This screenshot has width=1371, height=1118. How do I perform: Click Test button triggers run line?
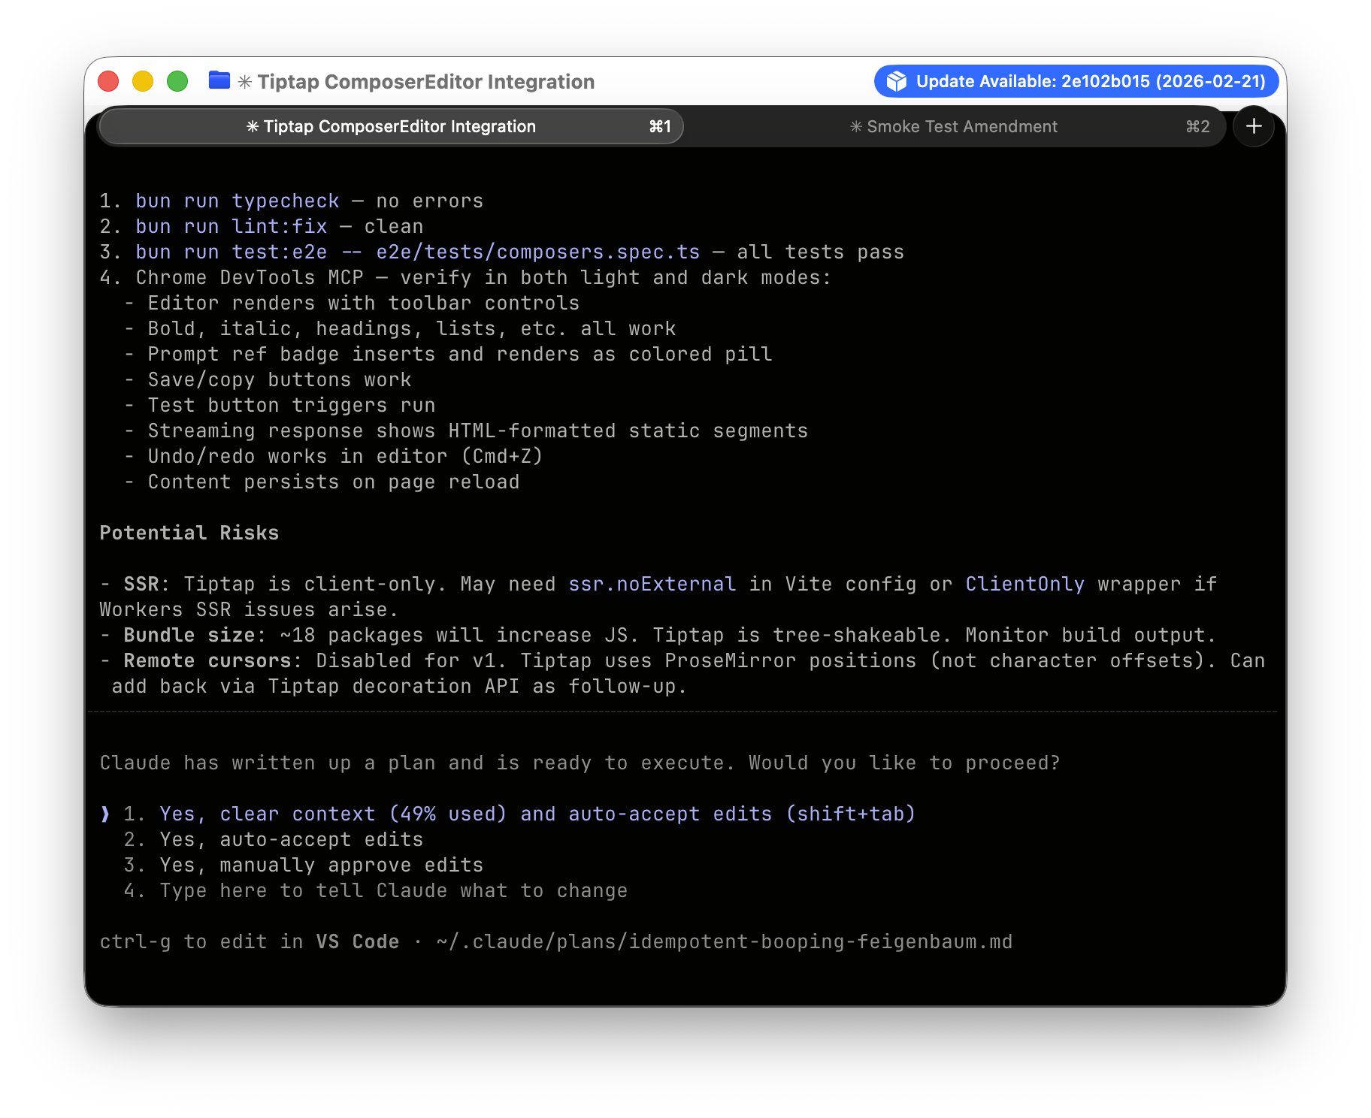280,405
